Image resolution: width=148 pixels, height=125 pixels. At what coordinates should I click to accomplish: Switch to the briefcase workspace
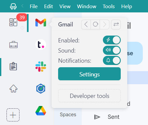tap(13, 45)
